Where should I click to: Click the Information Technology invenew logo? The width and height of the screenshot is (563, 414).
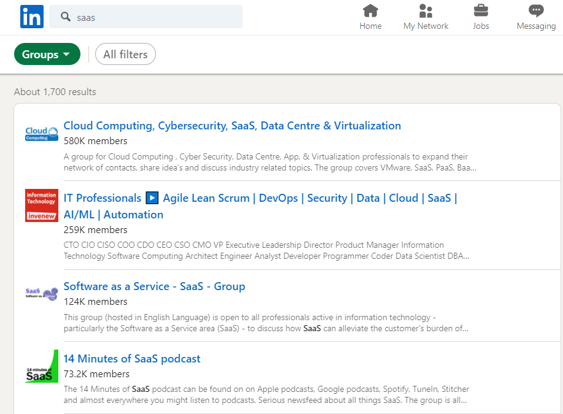(x=42, y=205)
